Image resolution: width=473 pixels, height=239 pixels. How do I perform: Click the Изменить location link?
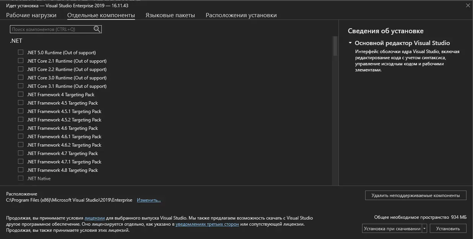click(149, 200)
